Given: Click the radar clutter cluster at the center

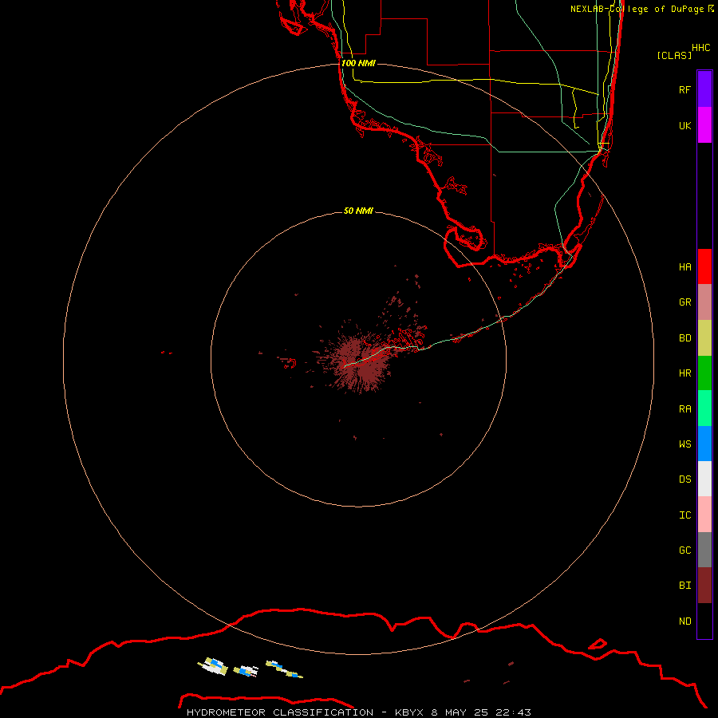Looking at the screenshot, I should pos(360,363).
